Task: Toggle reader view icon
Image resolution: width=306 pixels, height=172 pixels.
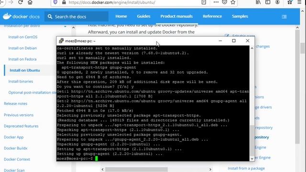Action: (x=204, y=2)
